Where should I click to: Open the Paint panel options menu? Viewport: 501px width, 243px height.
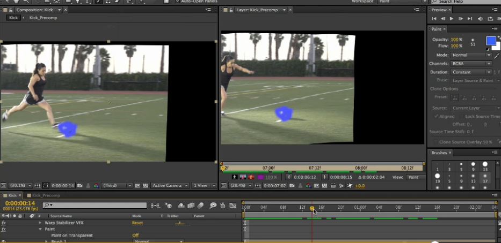pos(495,29)
